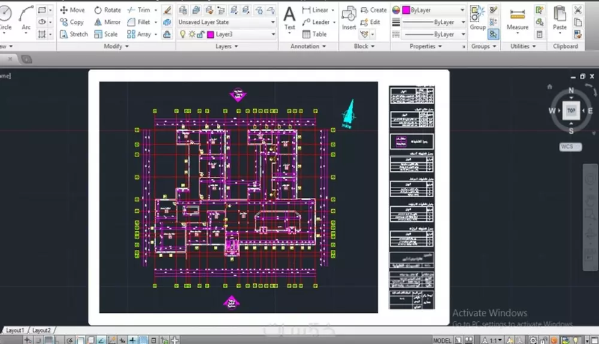Toggle Group Selection on/off button
This screenshot has height=344, width=599.
[494, 34]
